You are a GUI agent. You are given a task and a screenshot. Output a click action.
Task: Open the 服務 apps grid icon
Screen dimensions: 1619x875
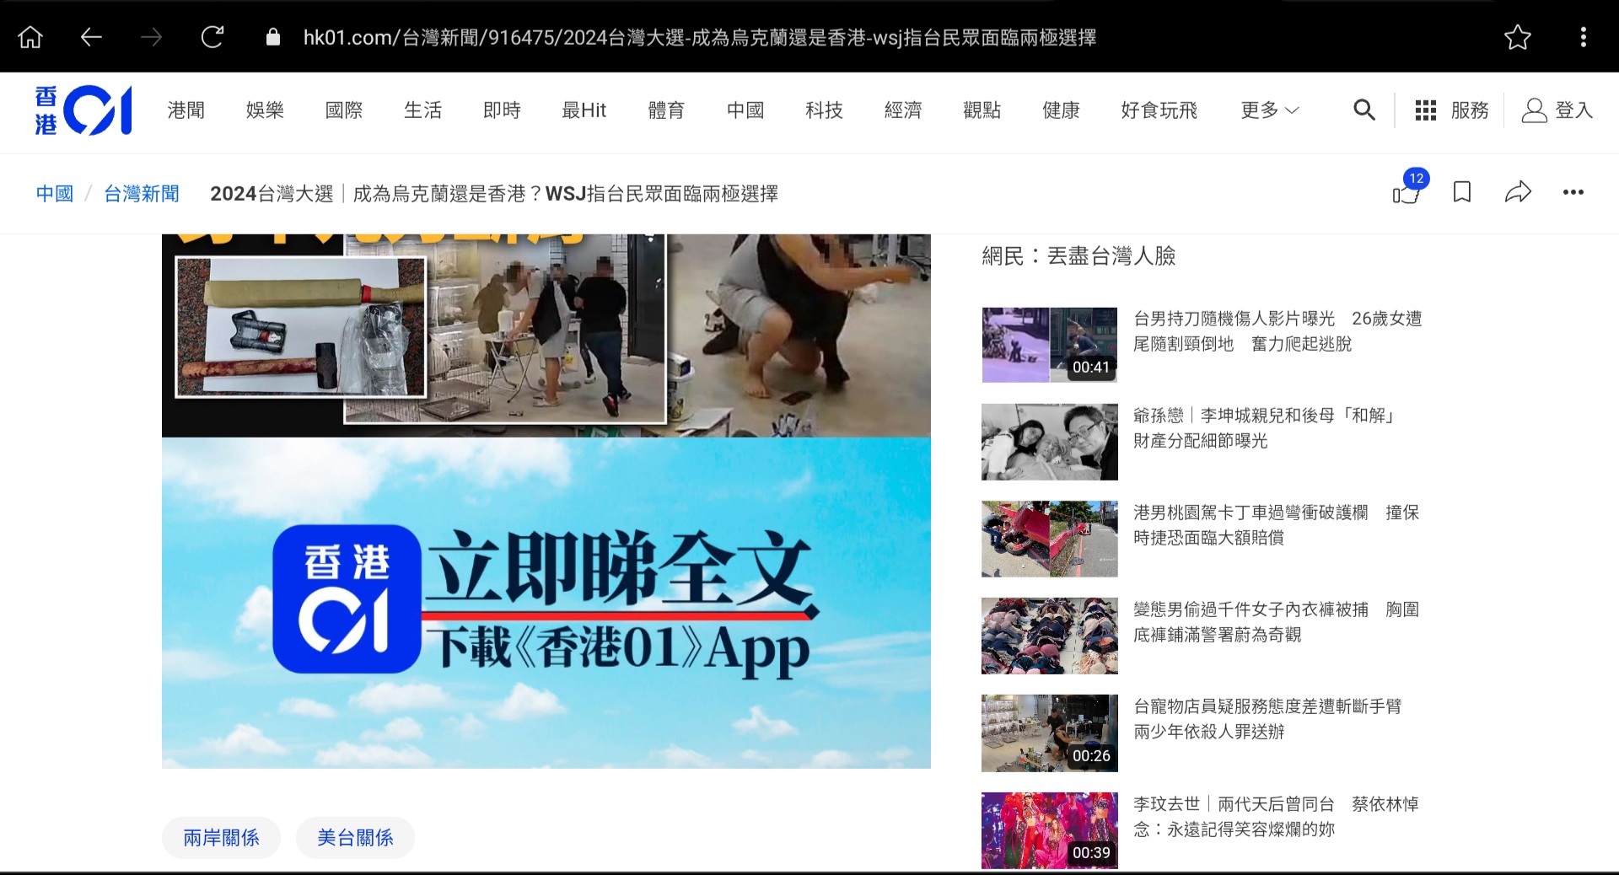[x=1426, y=110]
